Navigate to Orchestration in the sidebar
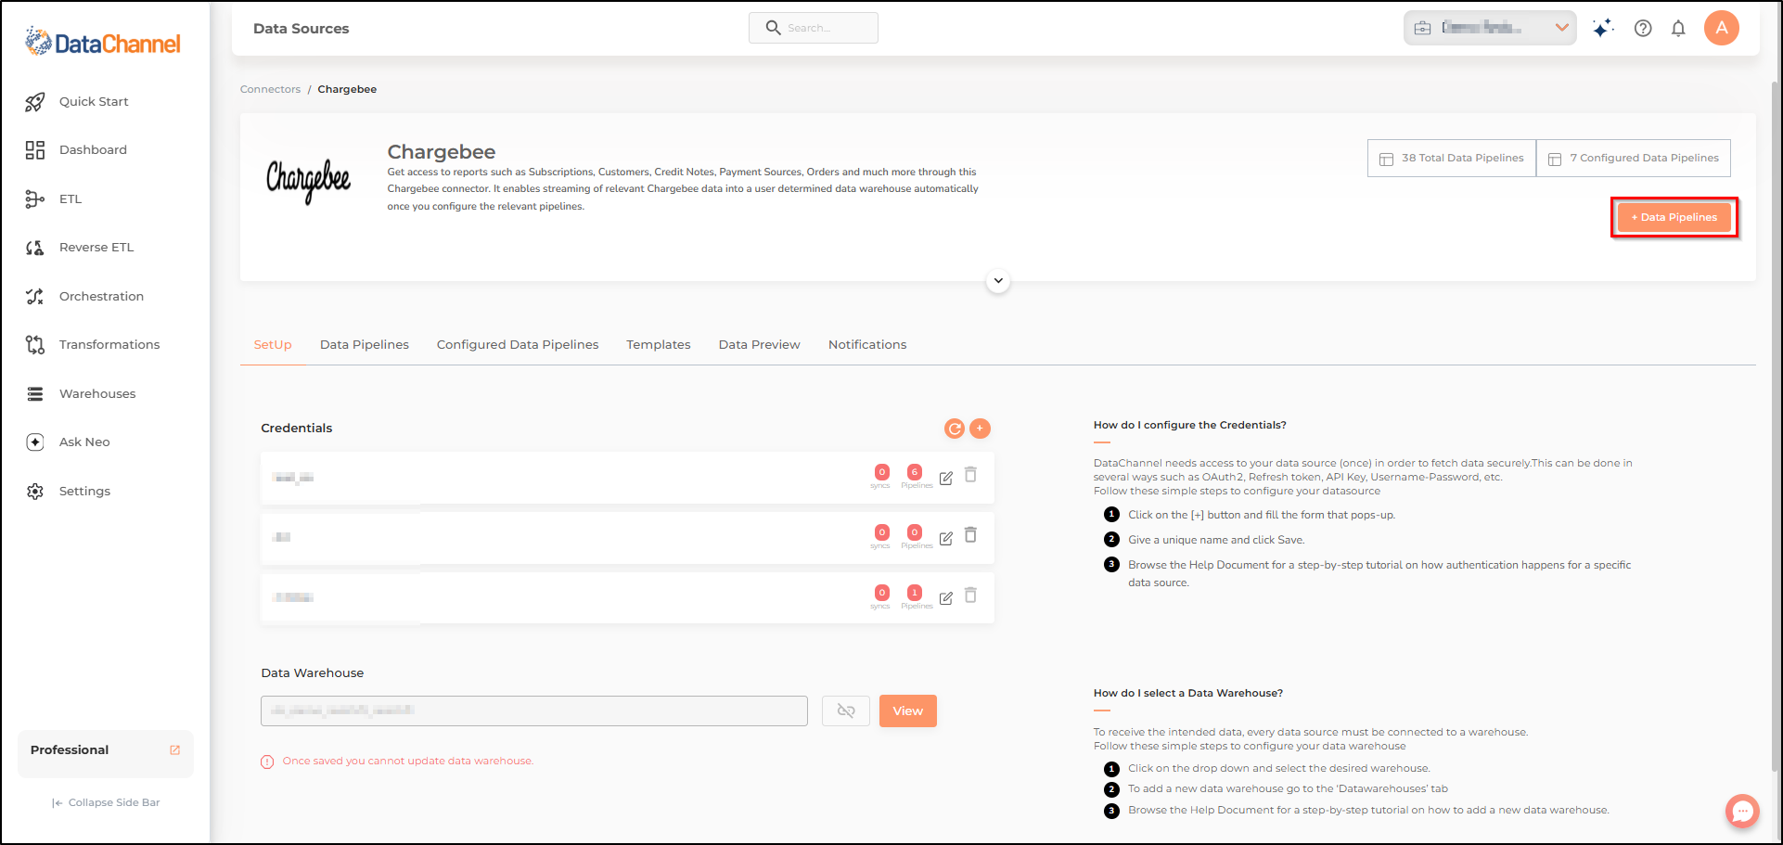1783x845 pixels. pos(101,297)
